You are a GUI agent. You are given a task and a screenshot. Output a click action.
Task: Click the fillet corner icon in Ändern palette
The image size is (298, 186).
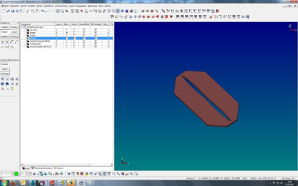12,42
